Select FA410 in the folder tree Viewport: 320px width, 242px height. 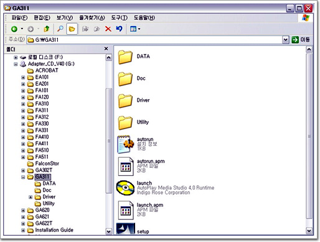click(38, 137)
